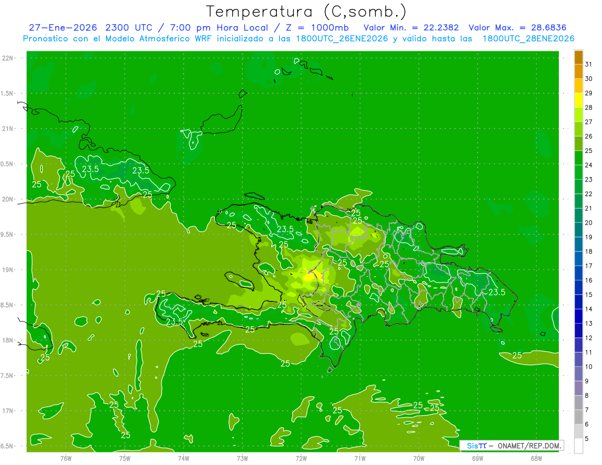Click the "18N" latitude axis label
Image resolution: width=602 pixels, height=465 pixels.
click(8, 340)
